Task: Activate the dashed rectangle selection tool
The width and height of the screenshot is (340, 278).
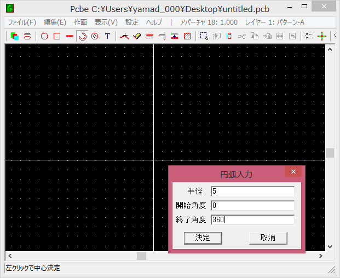Action: pyautogui.click(x=204, y=36)
